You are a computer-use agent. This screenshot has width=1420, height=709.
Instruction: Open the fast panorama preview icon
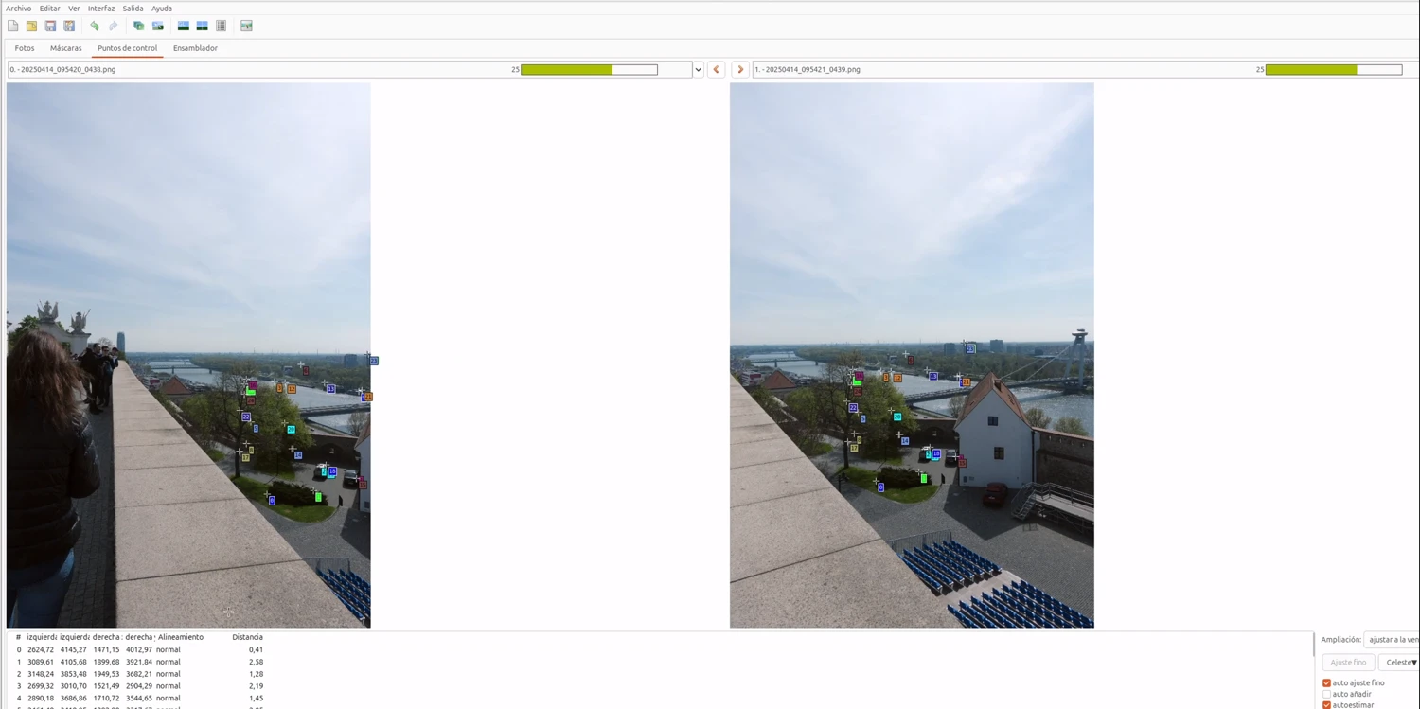click(183, 26)
